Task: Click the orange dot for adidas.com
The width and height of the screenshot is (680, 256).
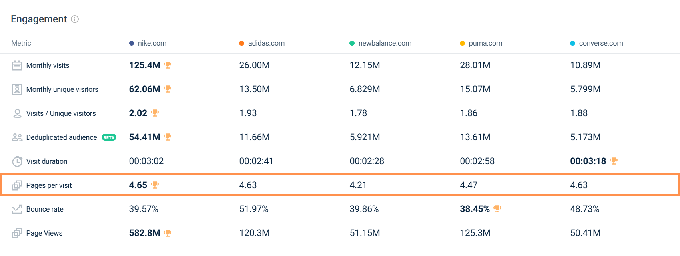Action: [x=242, y=43]
